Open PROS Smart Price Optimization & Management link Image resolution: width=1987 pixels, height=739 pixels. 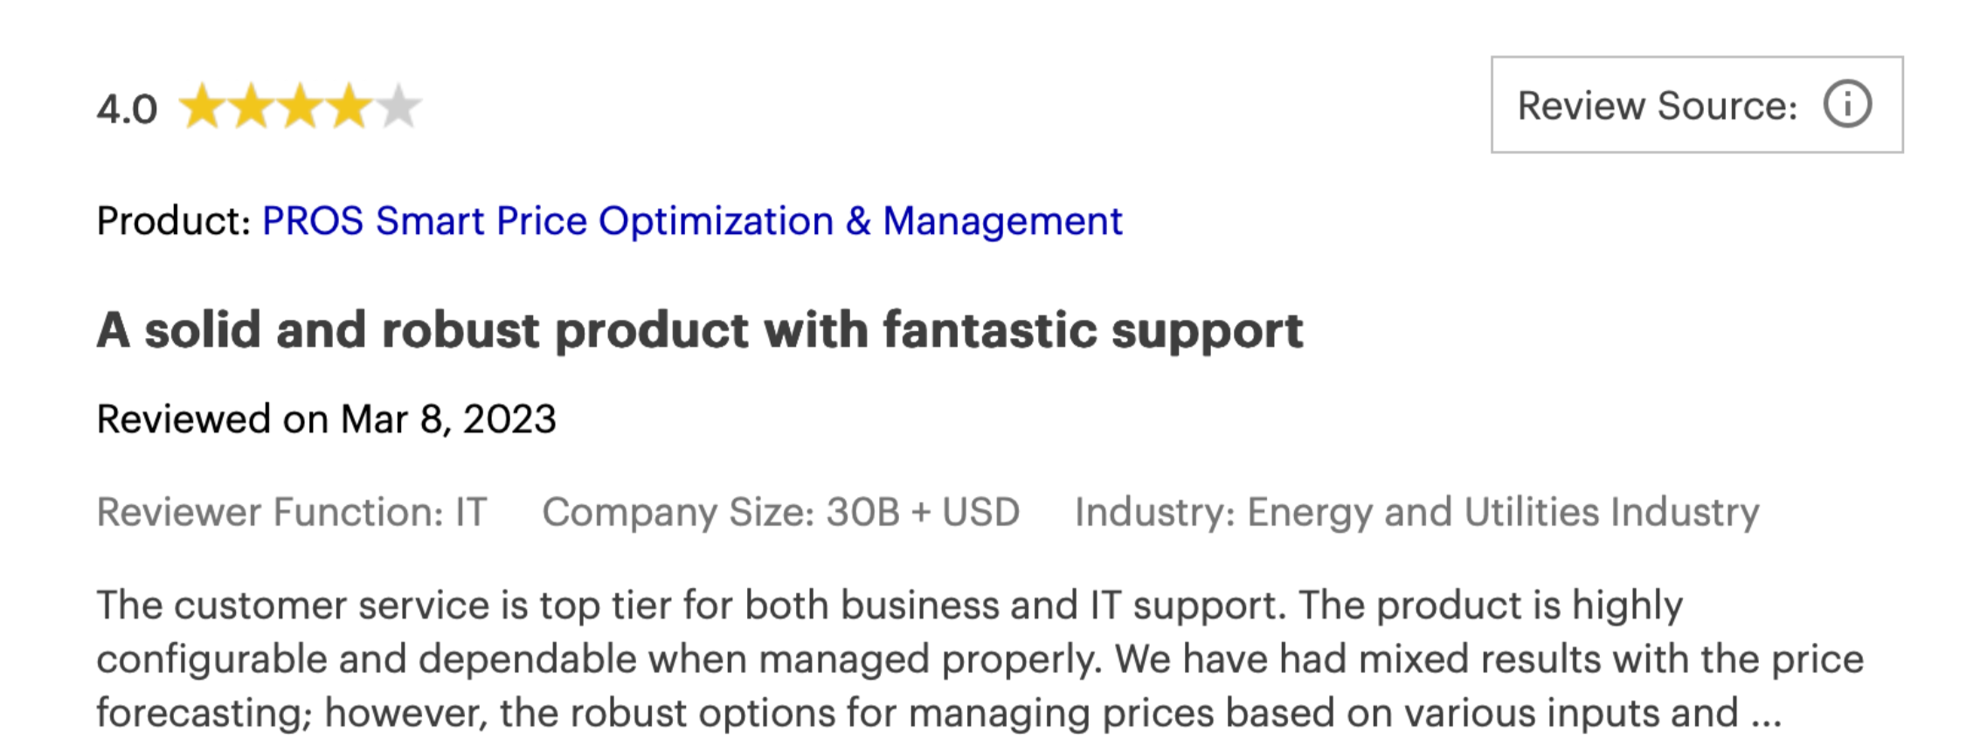tap(692, 221)
